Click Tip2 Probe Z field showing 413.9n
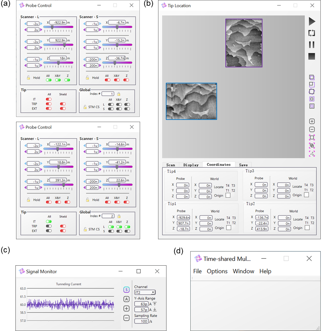Screen dimensions: 322x331 coord(262,229)
